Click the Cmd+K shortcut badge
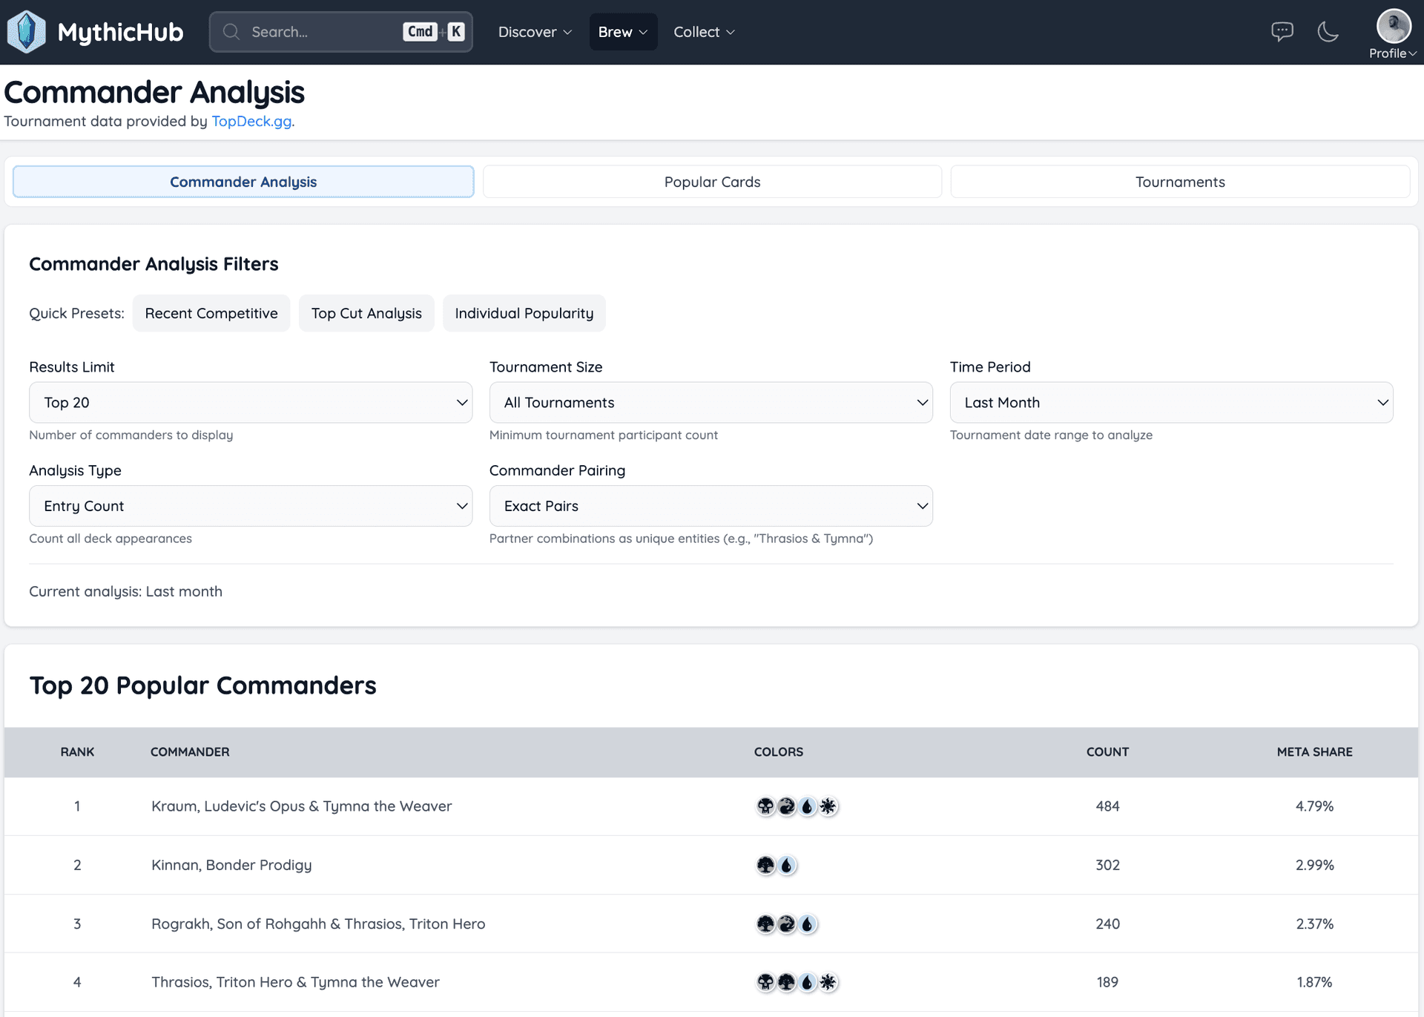The image size is (1424, 1017). pos(434,32)
